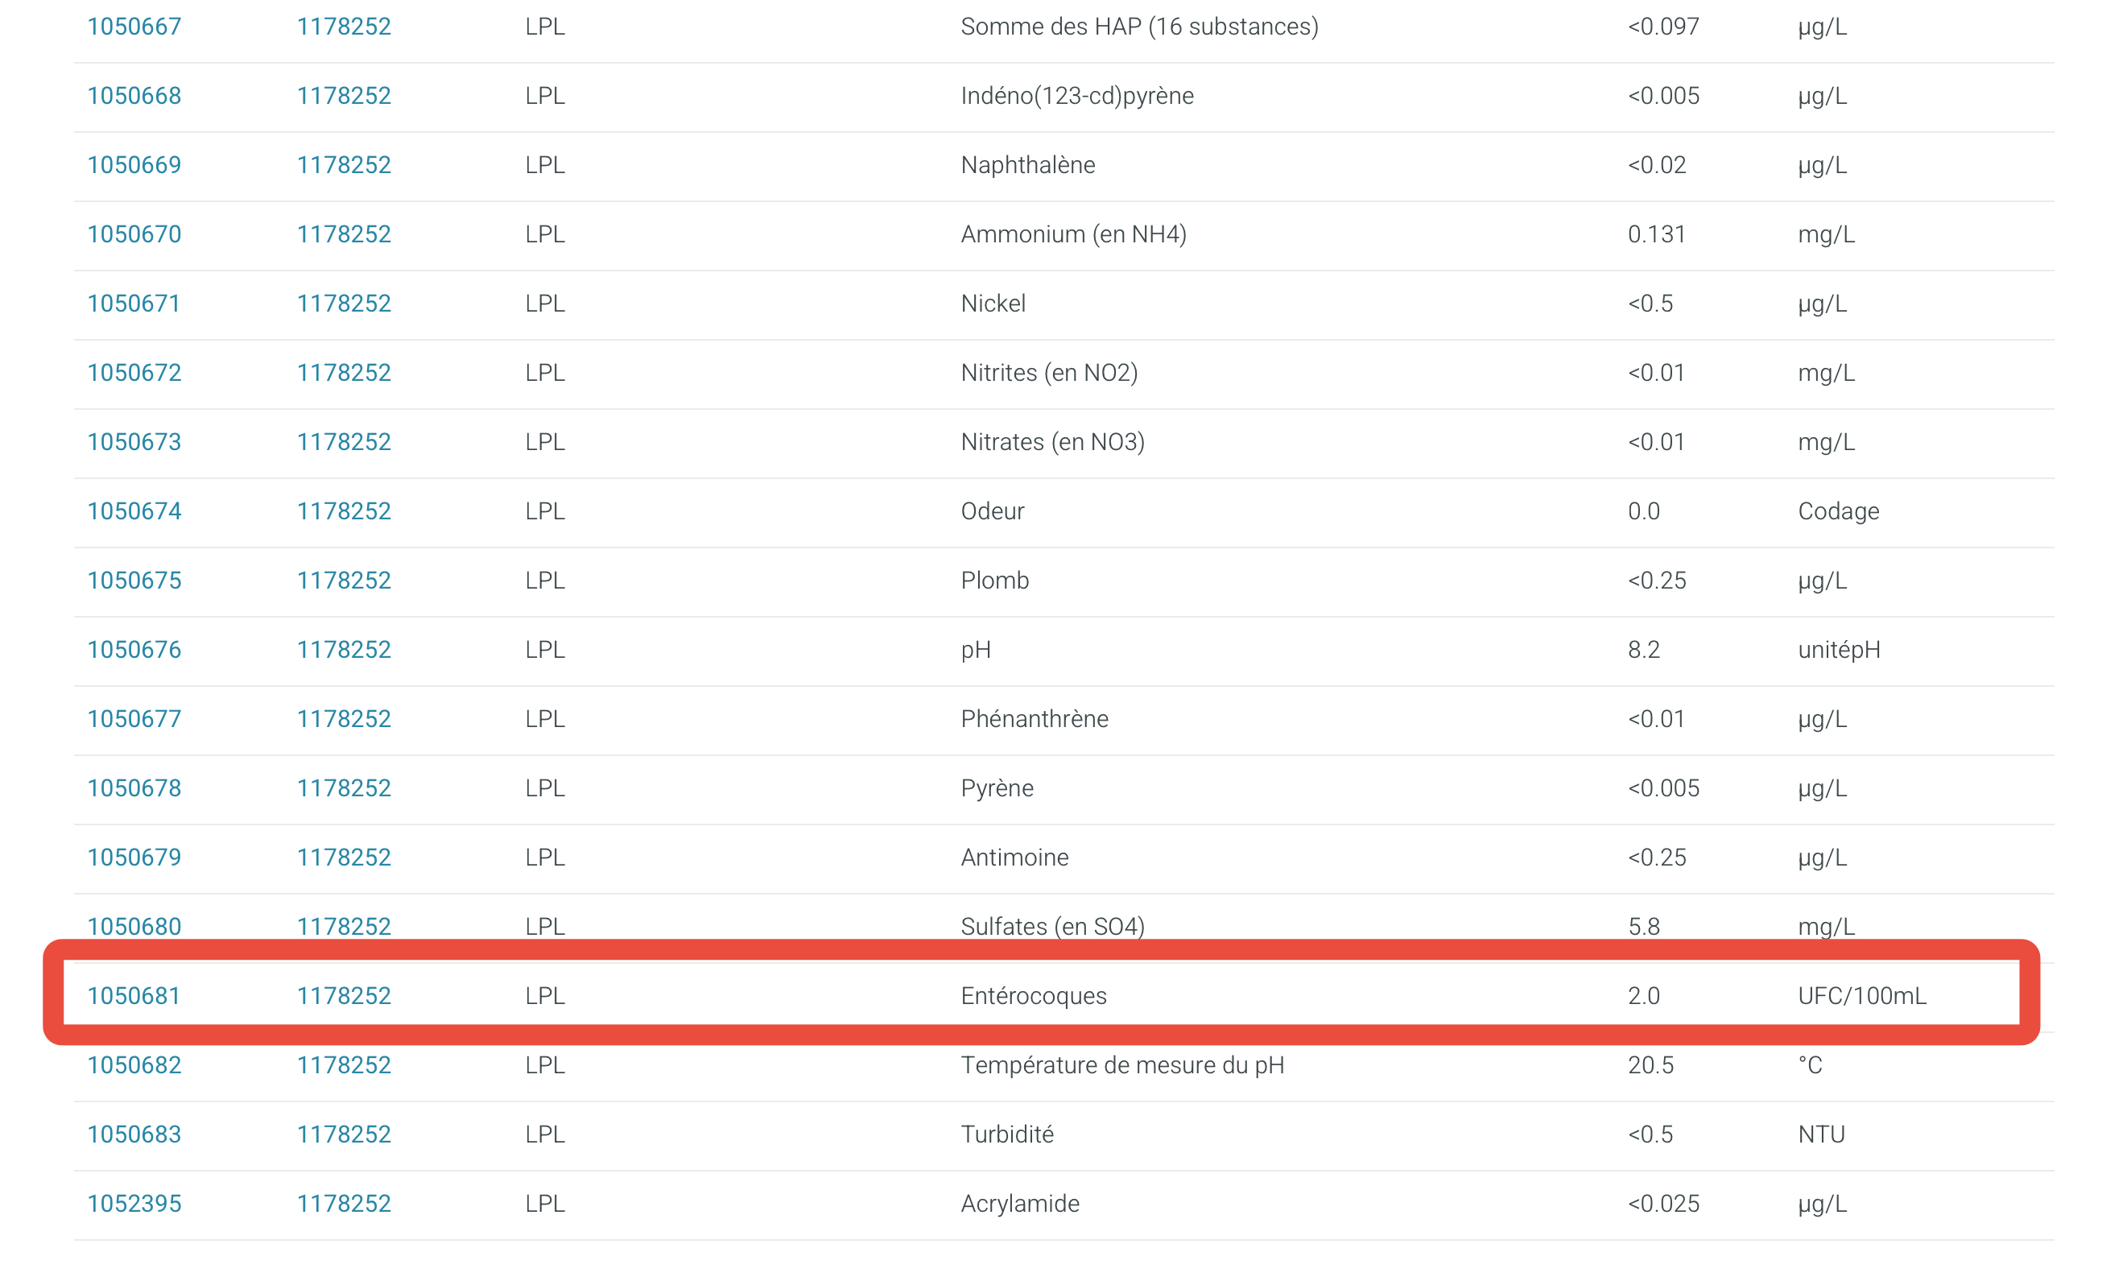Open result link 1050668
Image resolution: width=2127 pixels, height=1277 pixels.
pyautogui.click(x=134, y=96)
